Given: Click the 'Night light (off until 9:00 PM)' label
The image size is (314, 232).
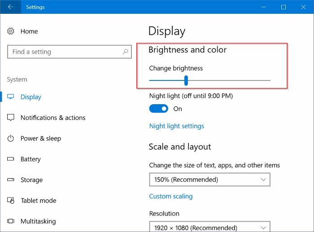Looking at the screenshot, I should pyautogui.click(x=191, y=96).
